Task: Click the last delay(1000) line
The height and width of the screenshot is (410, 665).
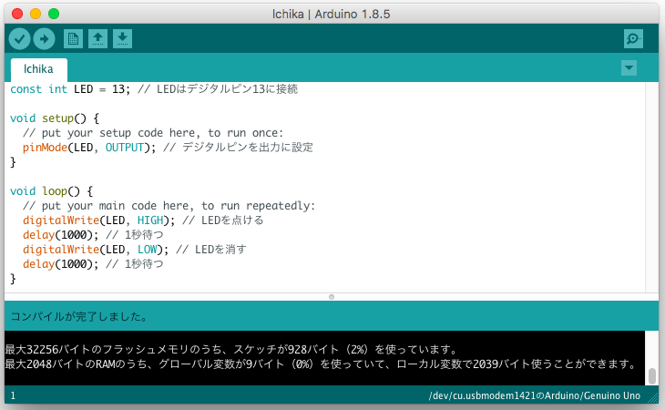Action: [93, 264]
